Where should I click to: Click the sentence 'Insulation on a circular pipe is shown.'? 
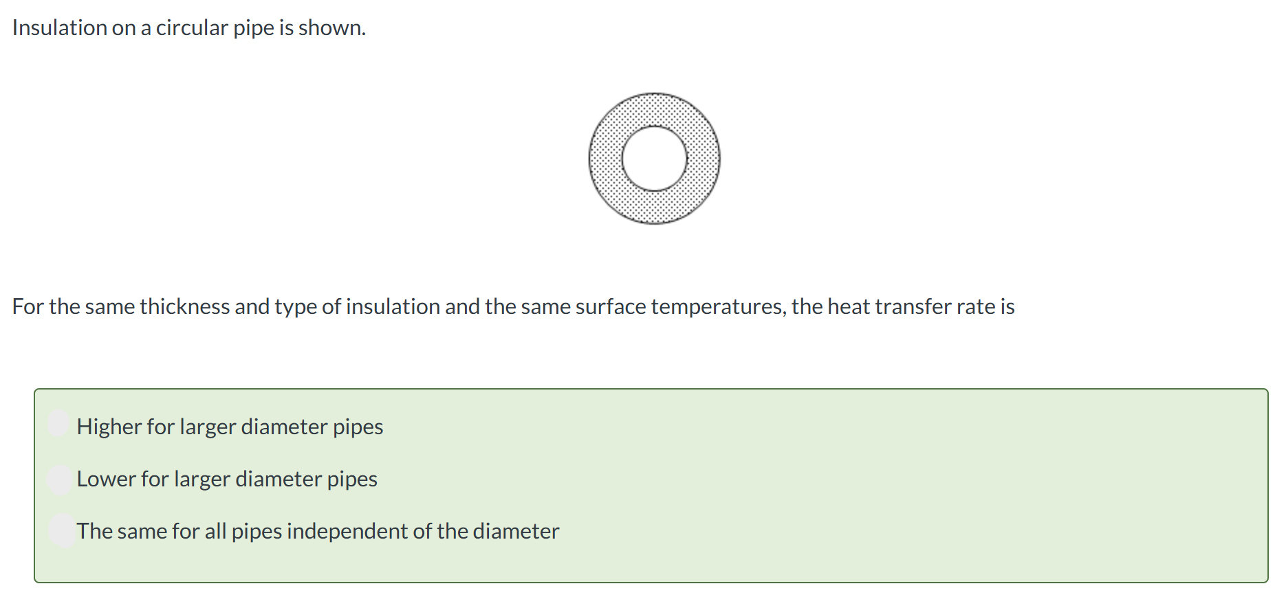click(x=189, y=27)
